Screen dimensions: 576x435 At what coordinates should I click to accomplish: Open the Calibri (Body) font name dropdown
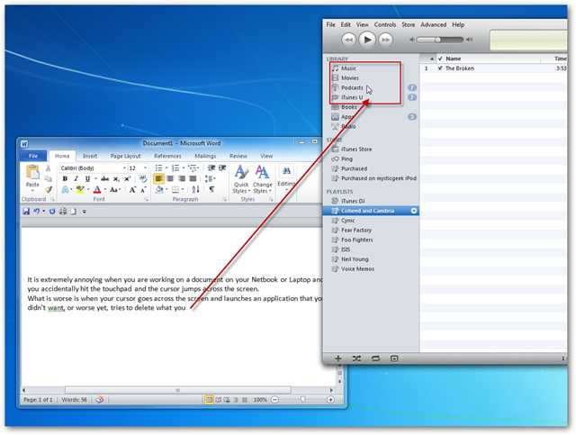[x=124, y=168]
